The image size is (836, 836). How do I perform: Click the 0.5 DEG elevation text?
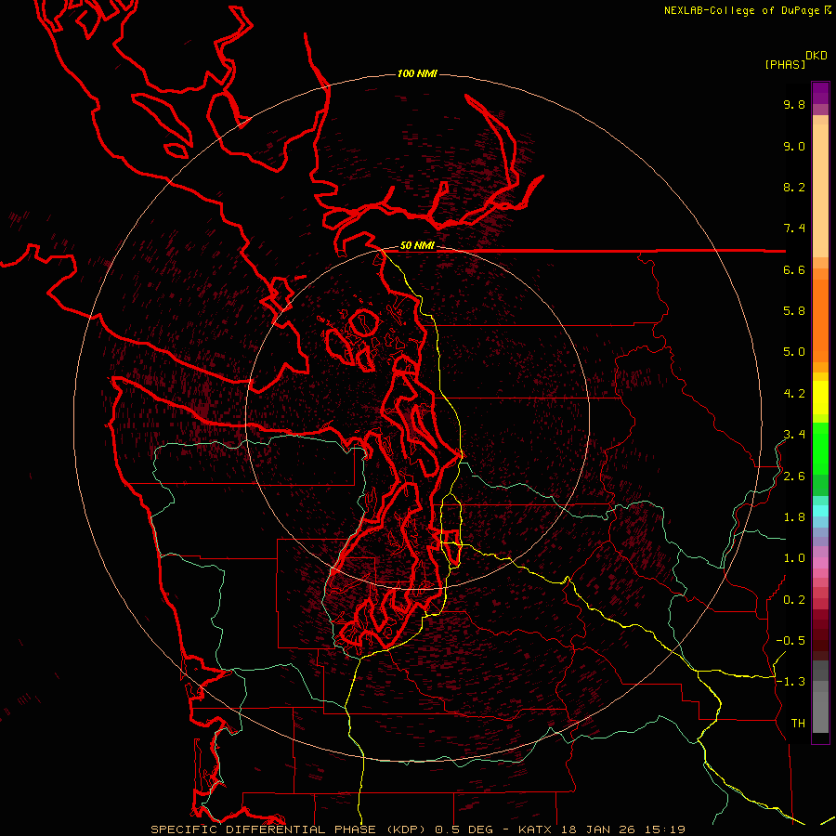[x=464, y=829]
